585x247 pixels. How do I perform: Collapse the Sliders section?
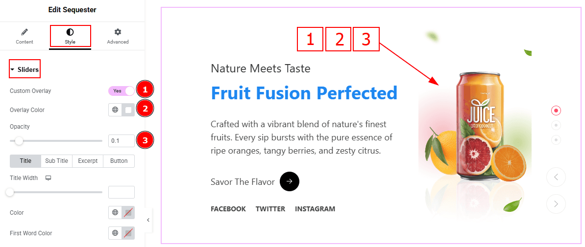[x=24, y=69]
